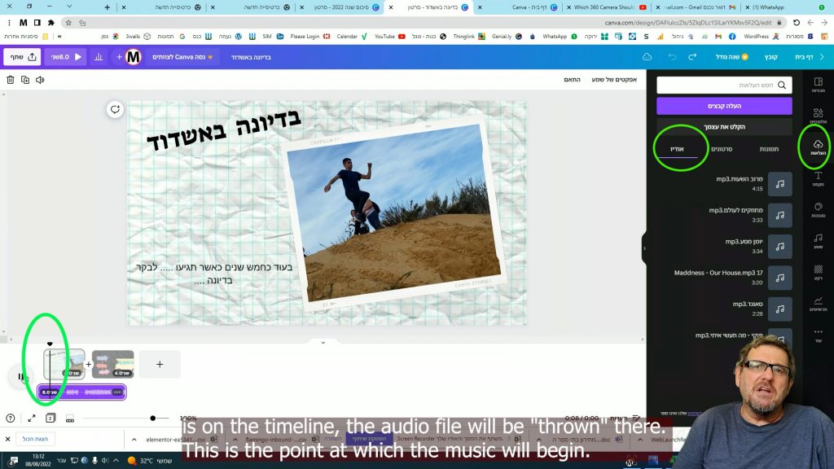Add a transition between the two pages
834x469 pixels.
(88, 364)
